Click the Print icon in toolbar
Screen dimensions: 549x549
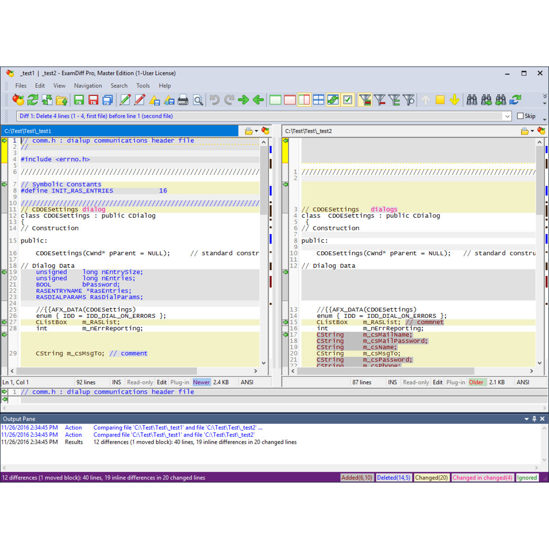coord(183,100)
